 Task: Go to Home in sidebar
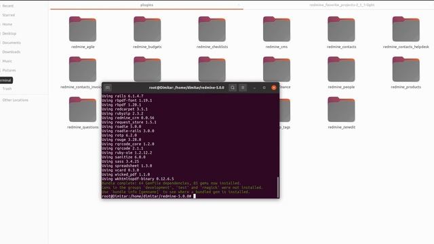coord(7,24)
